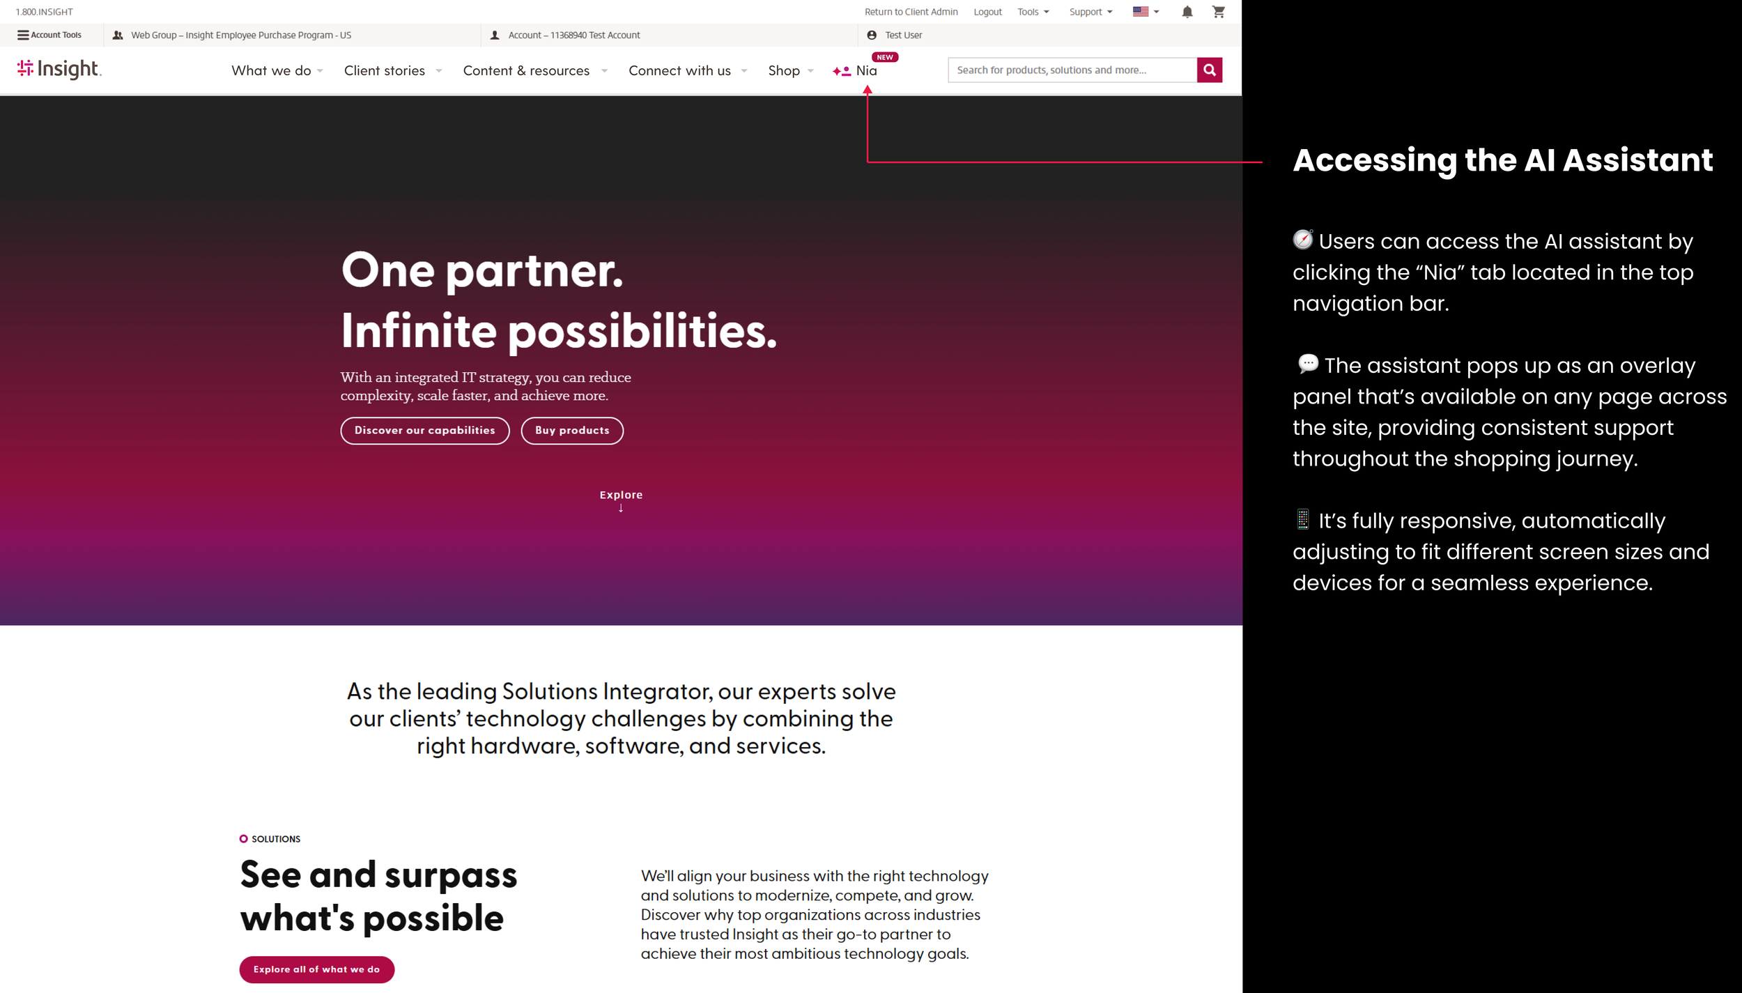
Task: Click Discover our capabilities button
Action: coord(424,430)
